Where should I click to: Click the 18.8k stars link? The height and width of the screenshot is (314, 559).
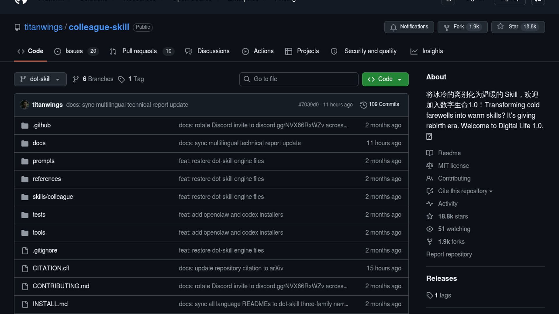[453, 216]
